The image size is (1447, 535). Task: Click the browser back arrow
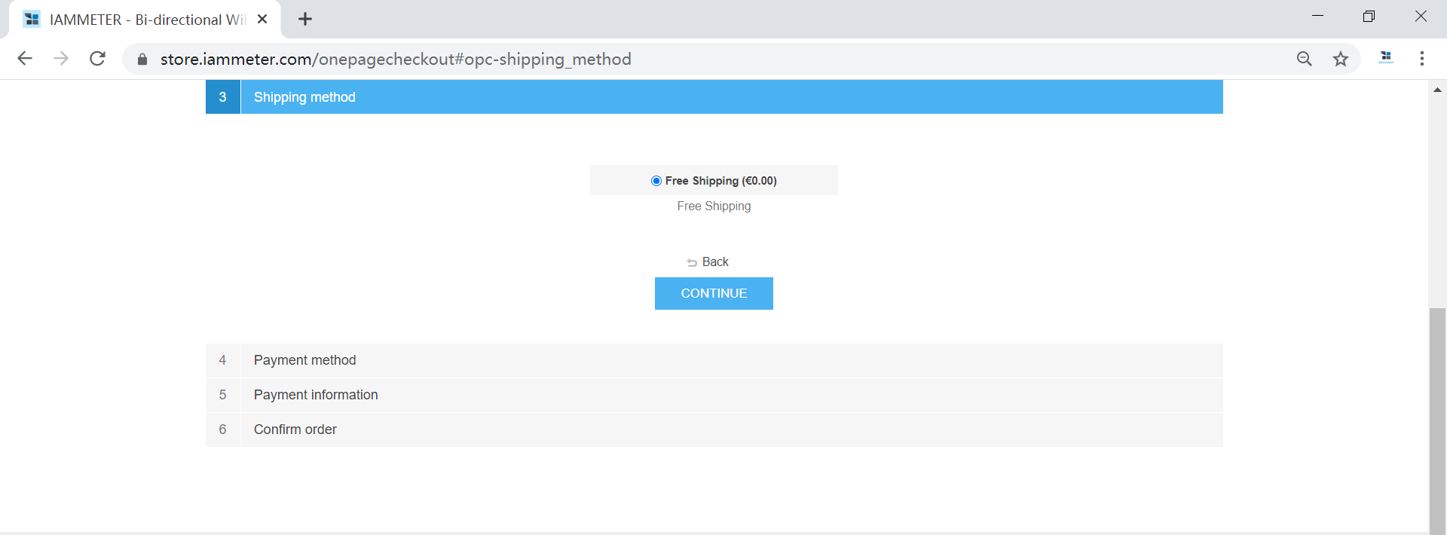pyautogui.click(x=25, y=59)
